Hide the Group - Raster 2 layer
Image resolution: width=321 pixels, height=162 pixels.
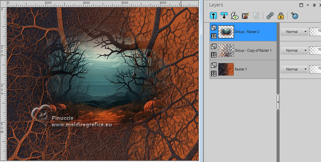pyautogui.click(x=213, y=36)
